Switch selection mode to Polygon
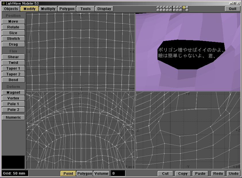This screenshot has height=178, width=242. [x=85, y=173]
